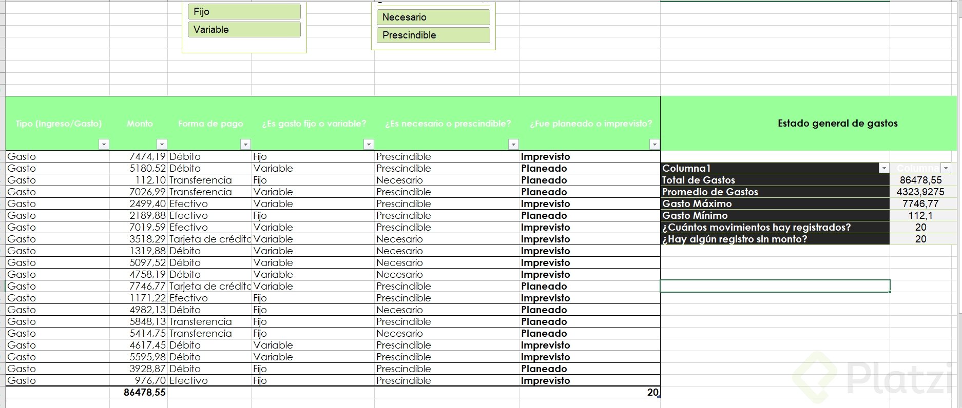This screenshot has height=408, width=962.
Task: Select the Monto cell 1319,88
Action: point(139,251)
